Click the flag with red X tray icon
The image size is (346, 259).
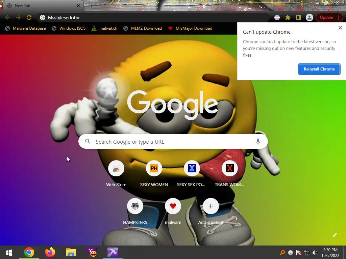pyautogui.click(x=299, y=253)
